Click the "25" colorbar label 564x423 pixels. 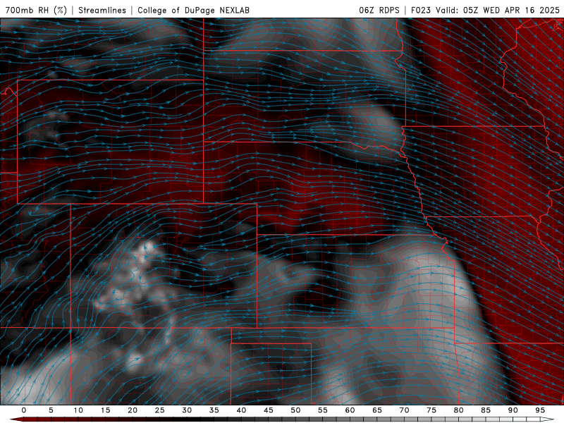[160, 410]
